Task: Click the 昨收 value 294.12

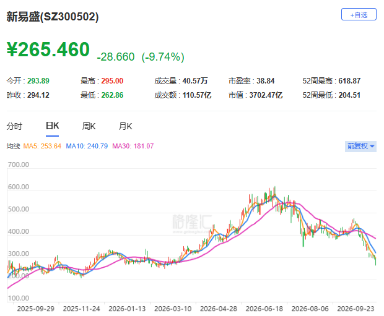Action: (x=38, y=95)
